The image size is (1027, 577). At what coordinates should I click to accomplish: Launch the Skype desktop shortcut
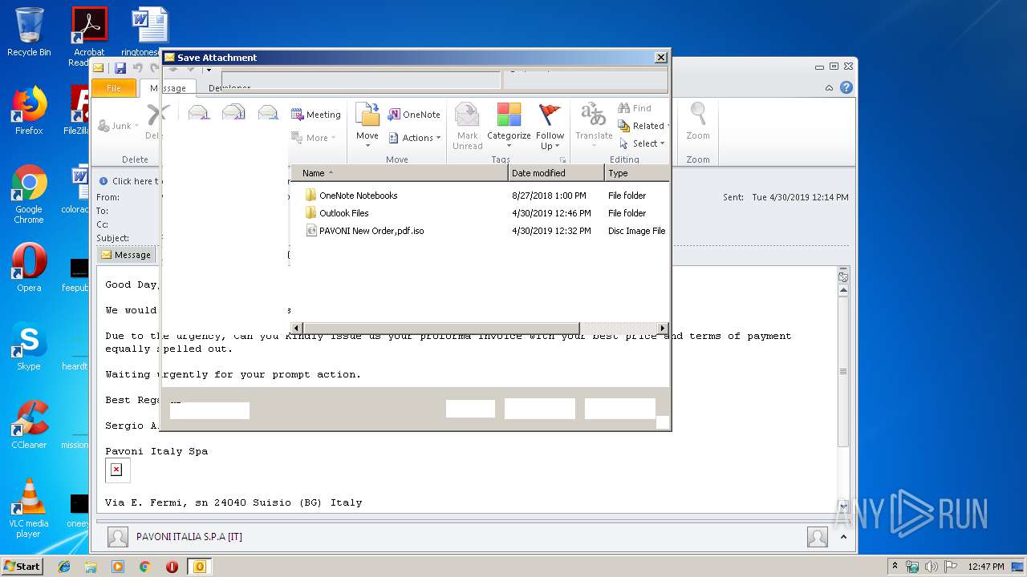(29, 345)
